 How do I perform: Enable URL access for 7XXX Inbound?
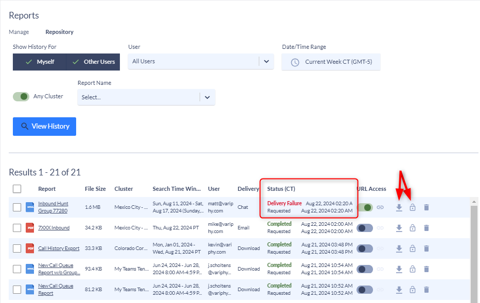[365, 228]
